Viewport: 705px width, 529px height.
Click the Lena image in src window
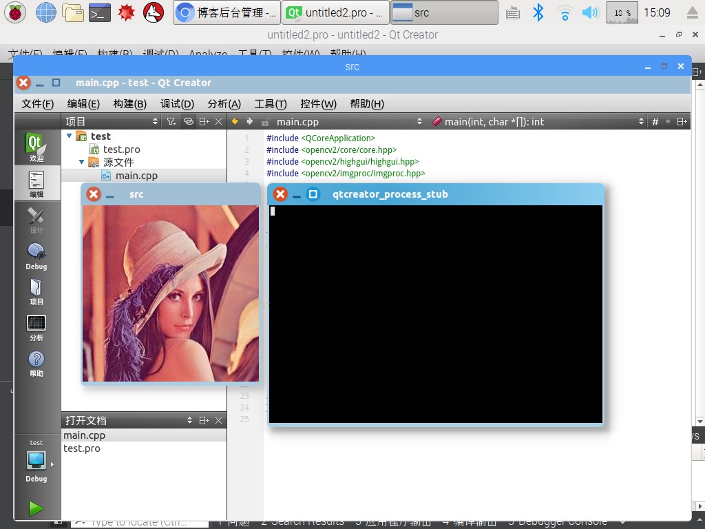(x=171, y=293)
